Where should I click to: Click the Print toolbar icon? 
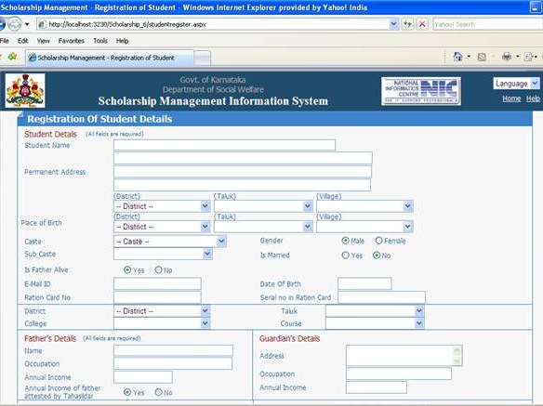[x=507, y=57]
